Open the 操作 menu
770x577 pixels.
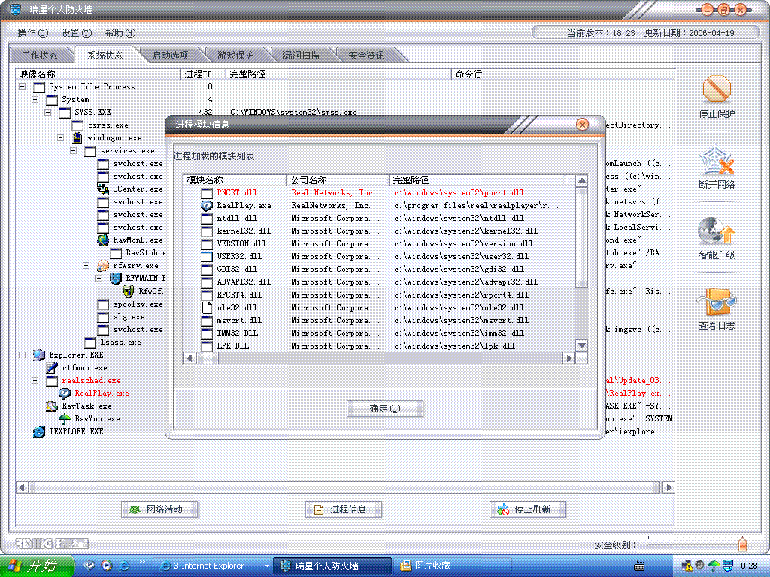[x=32, y=33]
